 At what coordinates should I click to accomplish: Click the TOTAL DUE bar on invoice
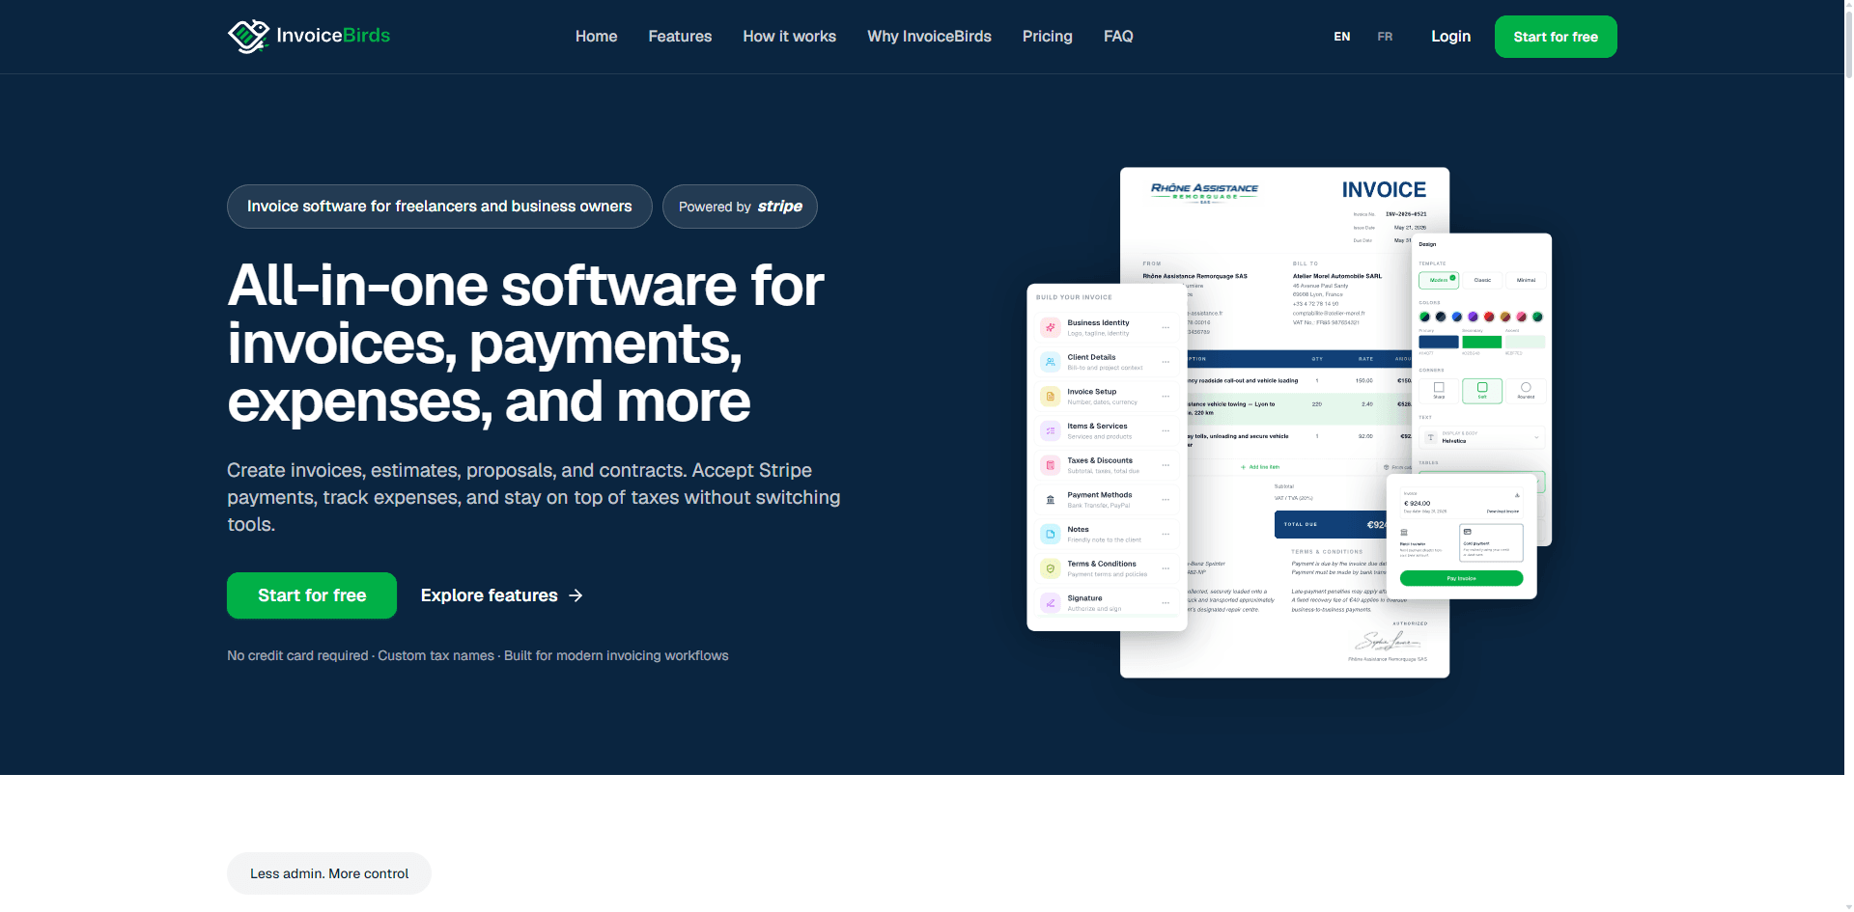pos(1333,524)
